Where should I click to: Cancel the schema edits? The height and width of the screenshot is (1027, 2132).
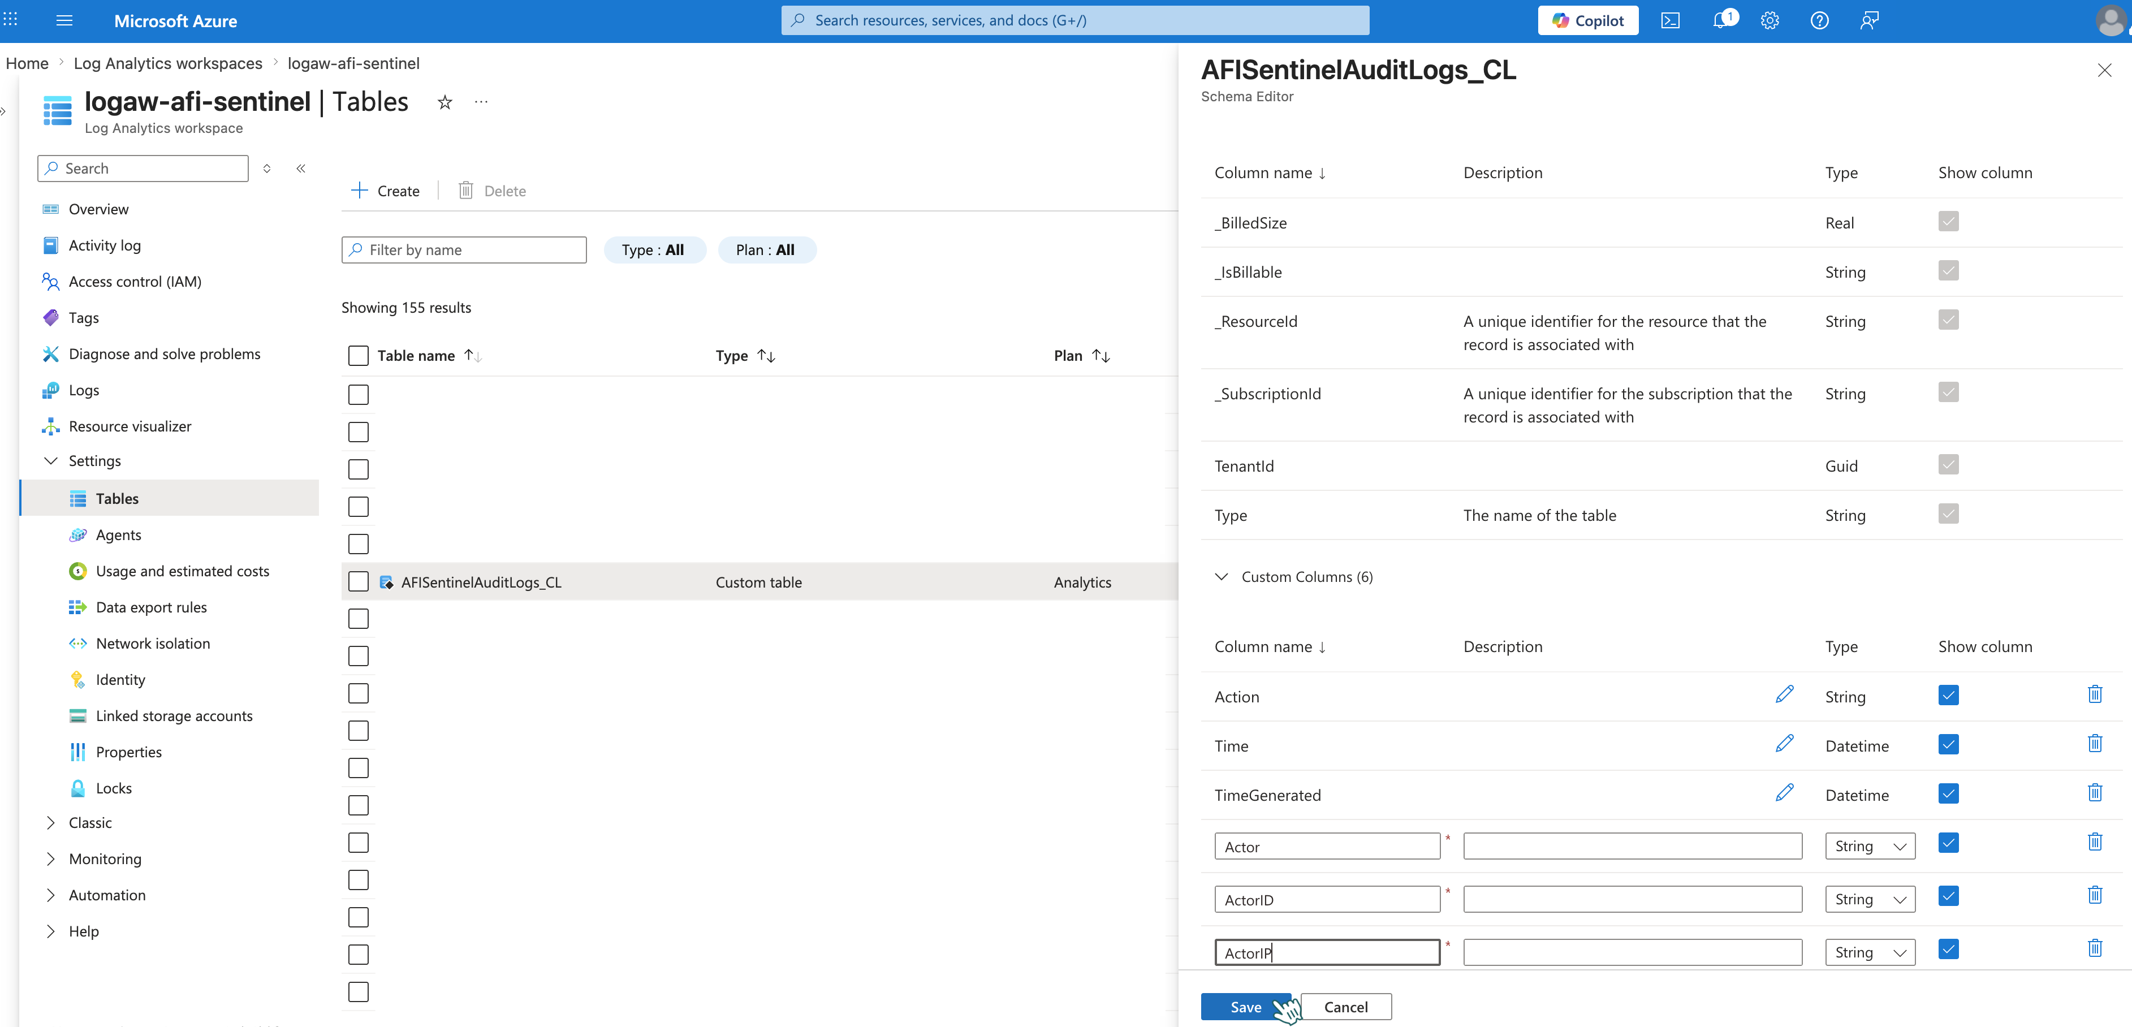[x=1346, y=1007]
